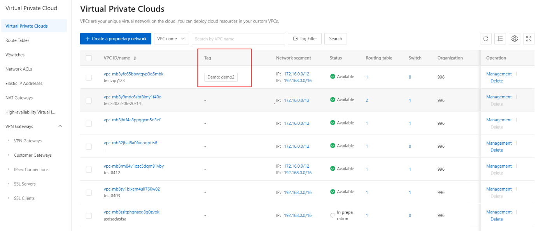The height and width of the screenshot is (231, 536).
Task: Check the testzqq123 VPC row
Action: [89, 77]
